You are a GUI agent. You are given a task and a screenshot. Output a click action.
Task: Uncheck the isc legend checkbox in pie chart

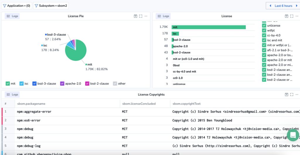[22, 84]
